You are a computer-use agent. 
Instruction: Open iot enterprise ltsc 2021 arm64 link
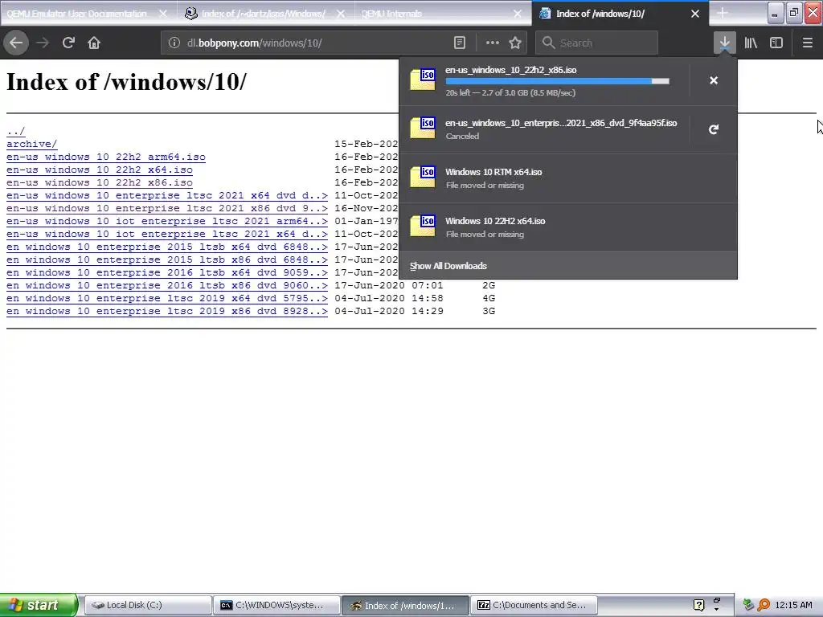[x=167, y=221]
